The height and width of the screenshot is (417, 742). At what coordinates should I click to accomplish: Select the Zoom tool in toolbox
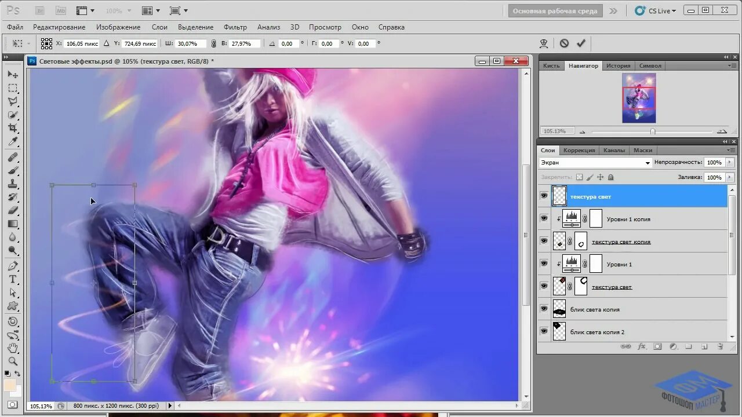(13, 361)
